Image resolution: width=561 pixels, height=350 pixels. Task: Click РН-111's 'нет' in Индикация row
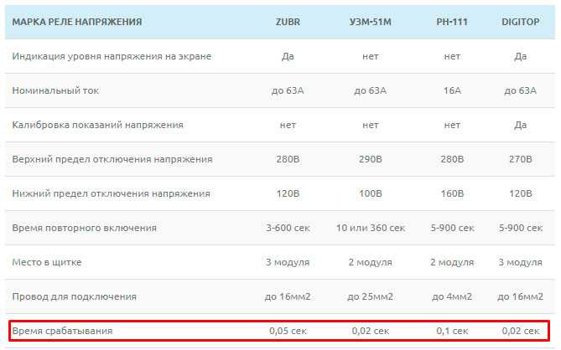[x=452, y=56]
